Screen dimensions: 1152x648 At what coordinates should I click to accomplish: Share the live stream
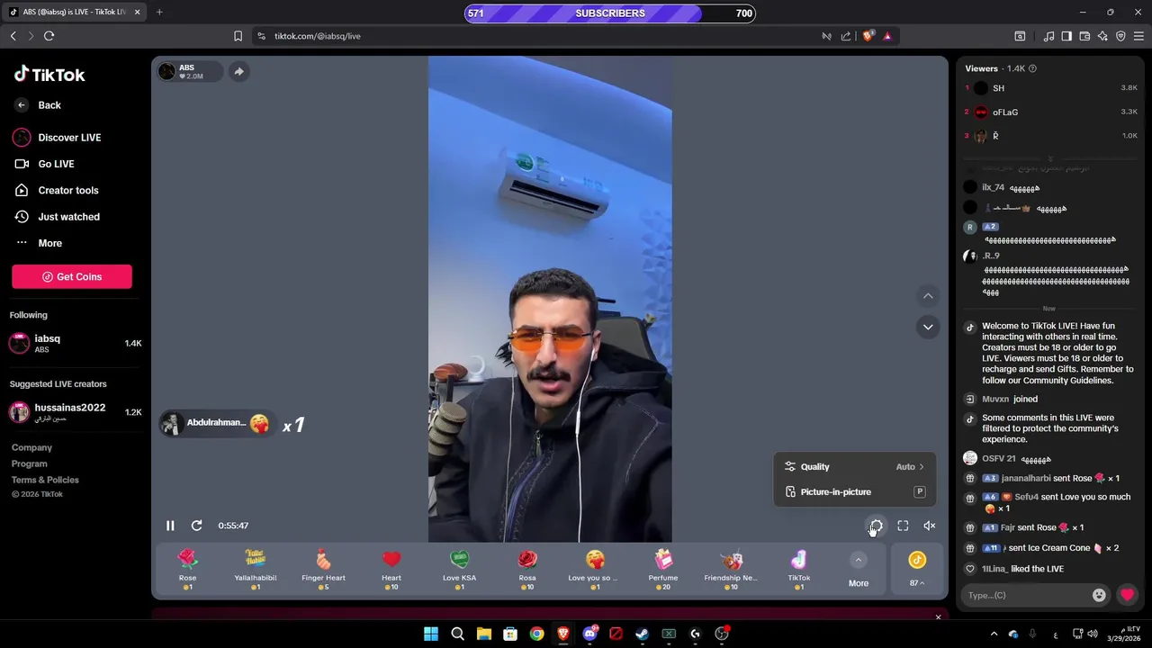238,72
